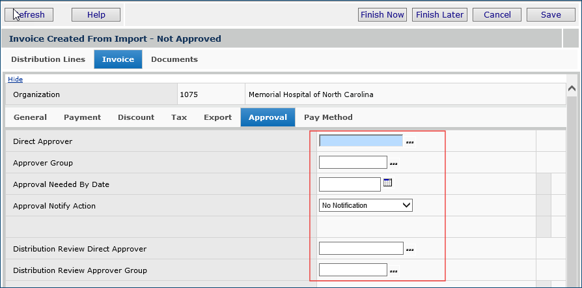Open lookup for Approver Group field
This screenshot has height=288, width=582.
(x=393, y=164)
